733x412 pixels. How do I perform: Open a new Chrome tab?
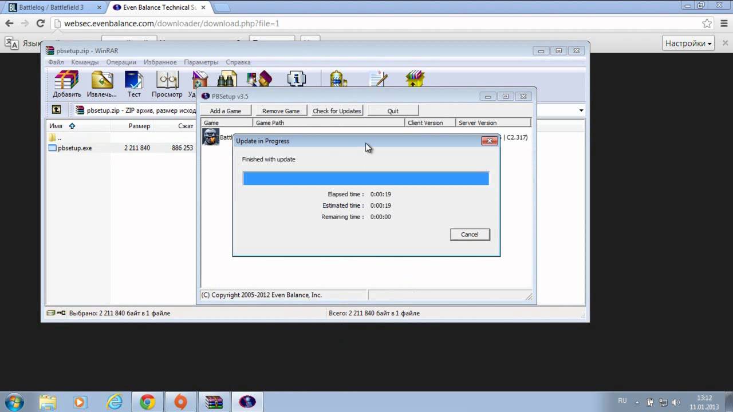(221, 7)
